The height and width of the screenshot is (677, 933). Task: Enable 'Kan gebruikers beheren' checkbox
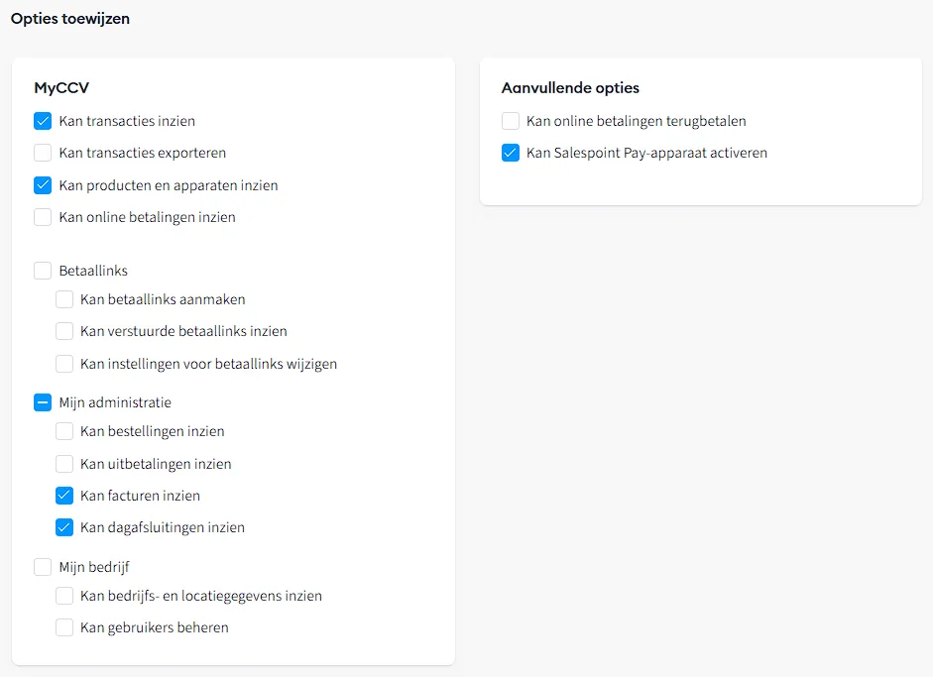coord(64,627)
